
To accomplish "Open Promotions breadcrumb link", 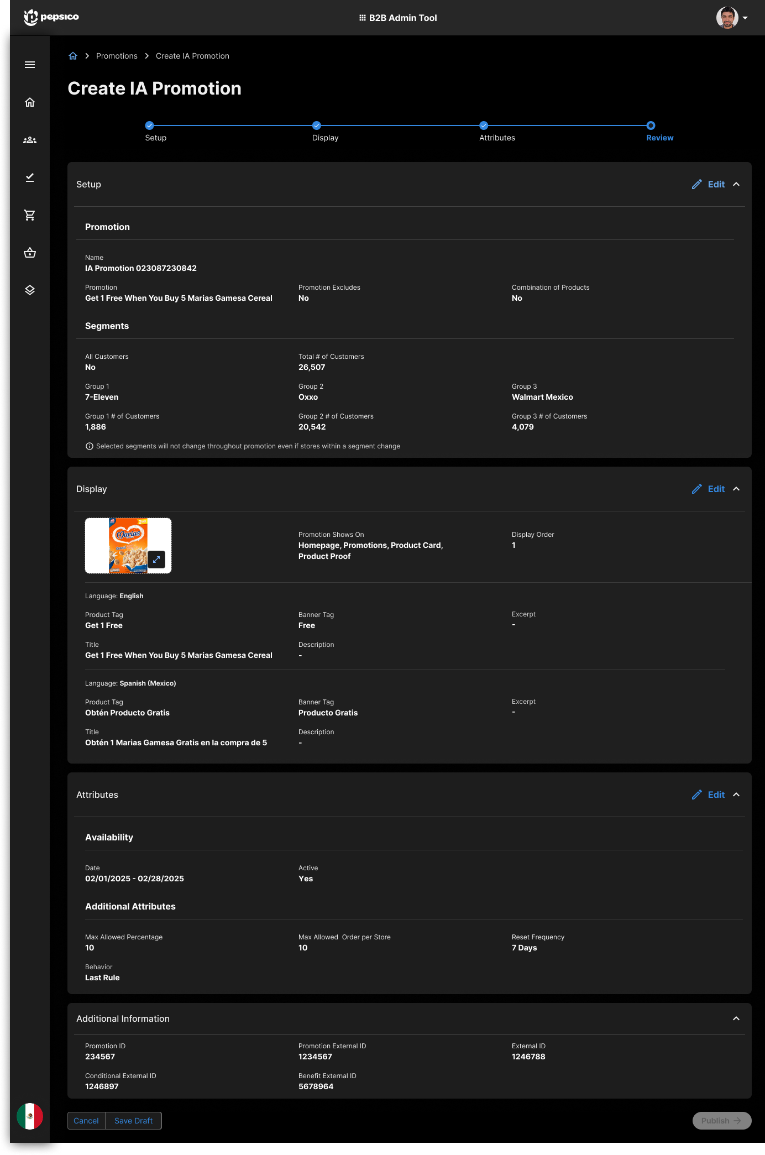I will (x=117, y=56).
